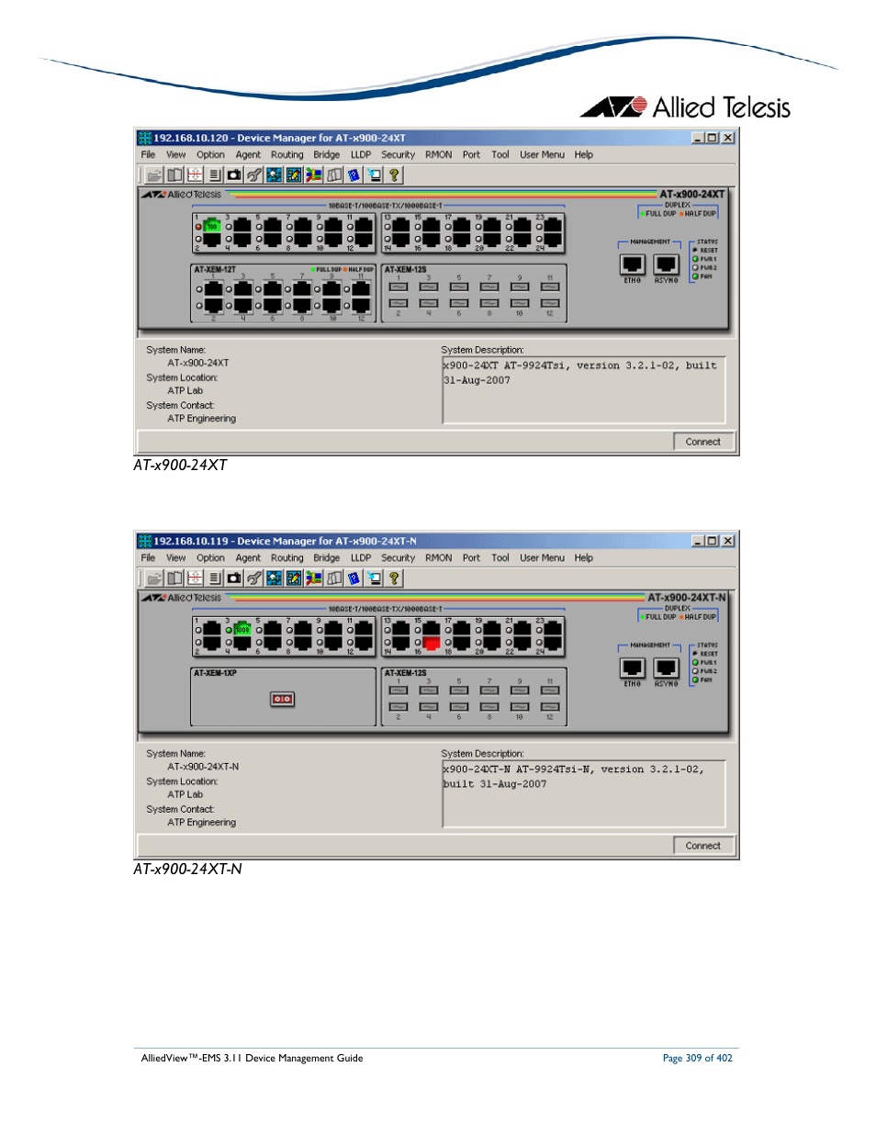Click the computer monitor icon in 192.168.10.120 toolbar
876x1134 pixels.
tap(375, 174)
